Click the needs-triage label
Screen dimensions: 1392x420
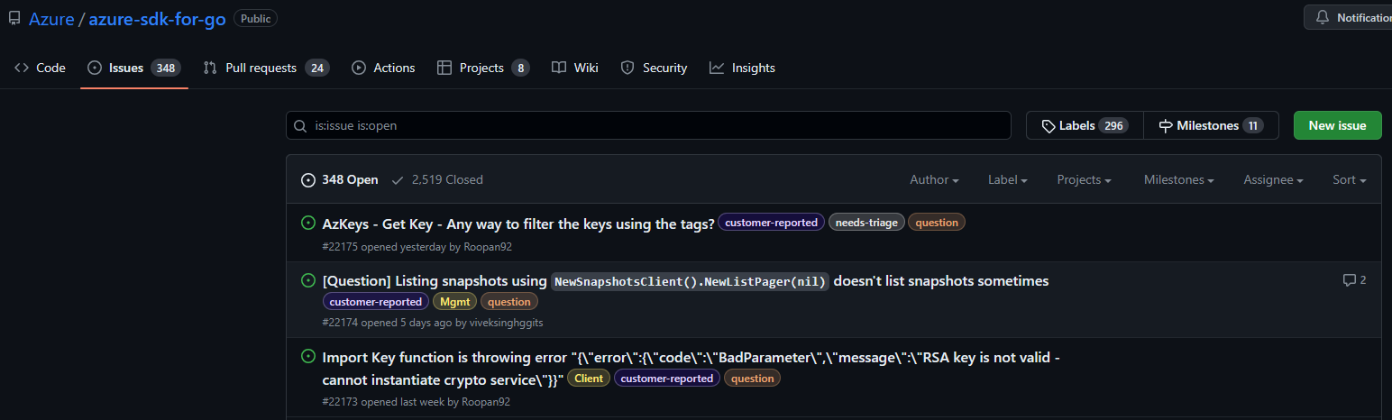(866, 223)
